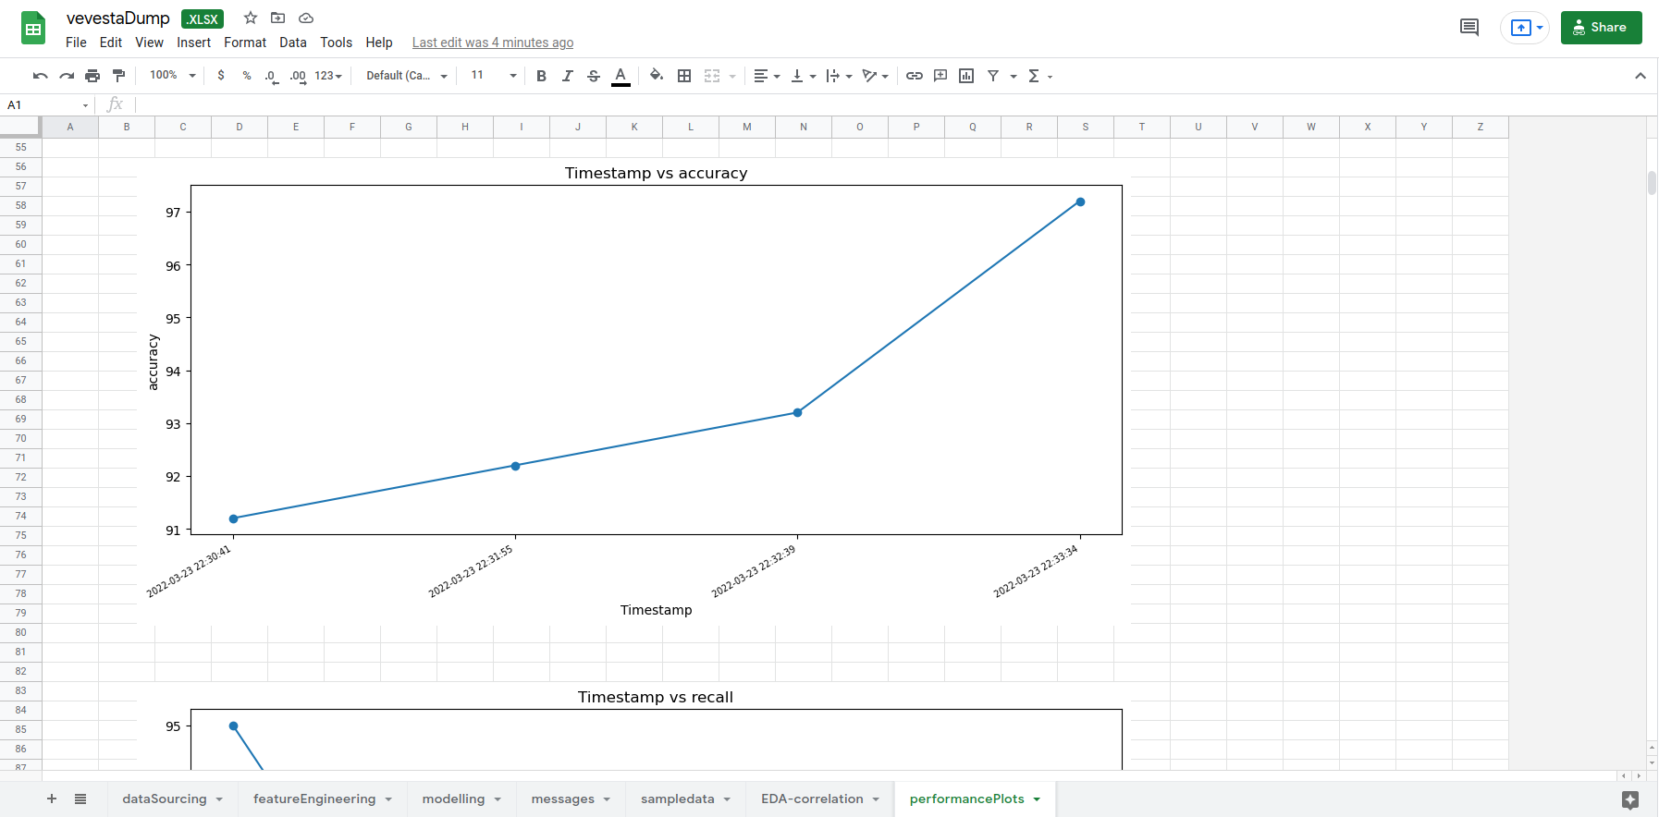Toggle bold formatting
This screenshot has height=817, width=1659.
tap(541, 76)
